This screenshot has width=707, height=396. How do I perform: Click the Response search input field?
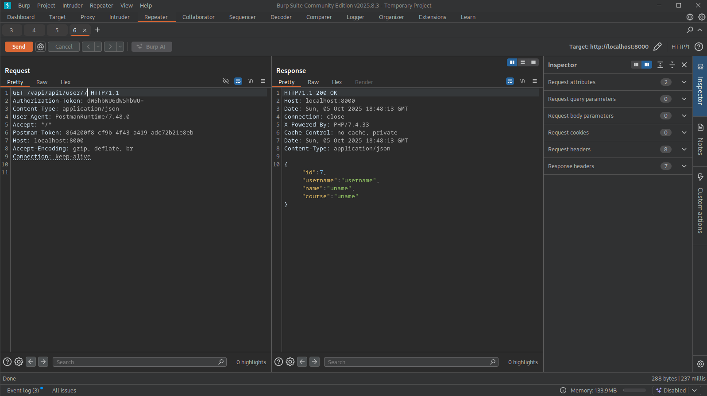coord(407,362)
